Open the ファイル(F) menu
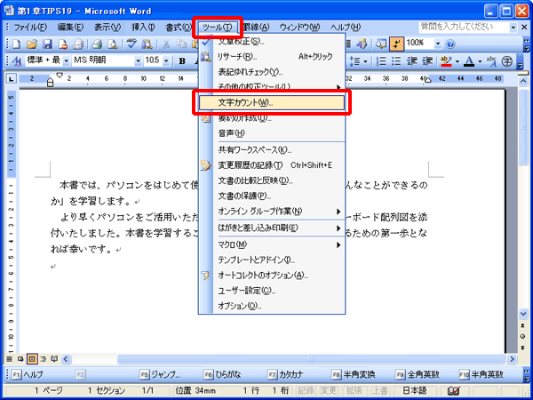 point(29,28)
